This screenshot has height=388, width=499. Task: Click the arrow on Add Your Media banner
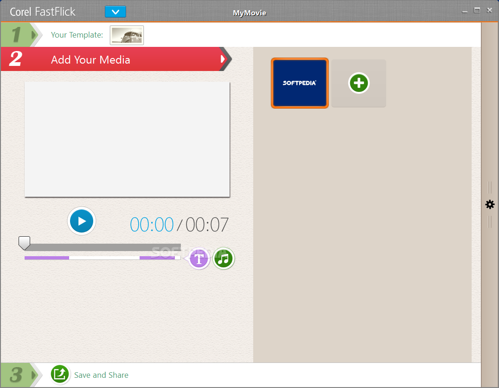click(x=224, y=59)
